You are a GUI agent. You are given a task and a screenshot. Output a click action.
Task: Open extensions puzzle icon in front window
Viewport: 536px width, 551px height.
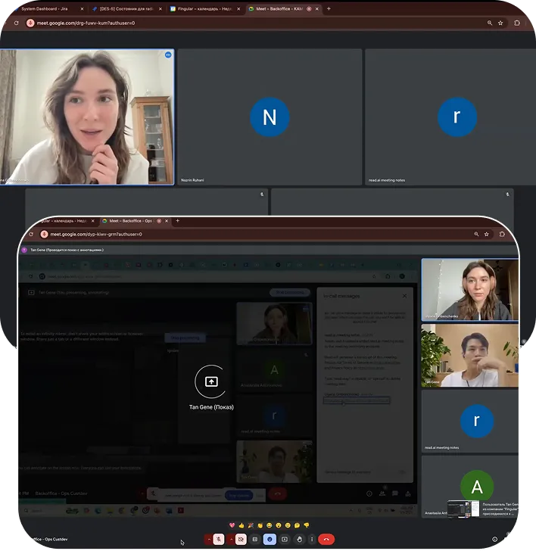502,234
